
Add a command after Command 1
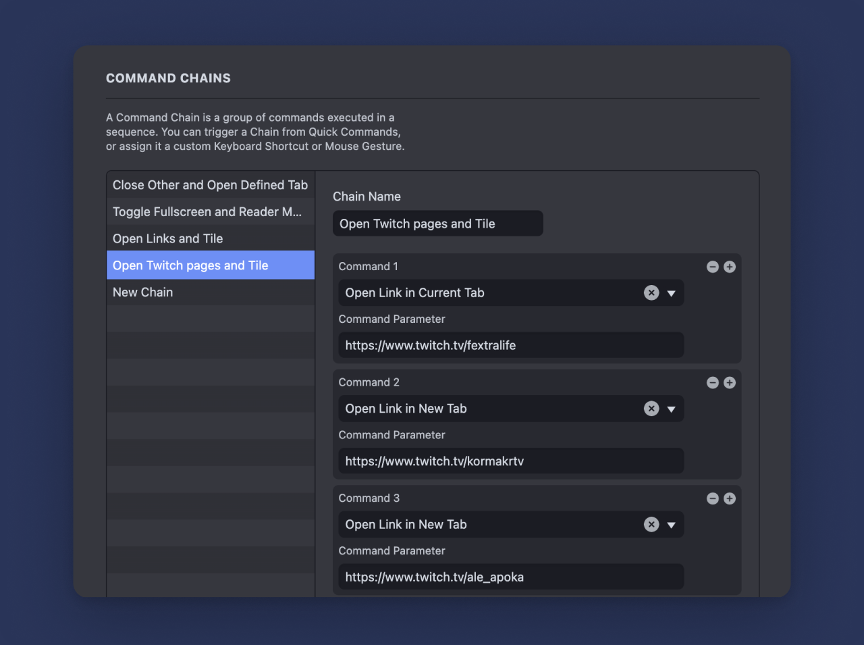[730, 267]
